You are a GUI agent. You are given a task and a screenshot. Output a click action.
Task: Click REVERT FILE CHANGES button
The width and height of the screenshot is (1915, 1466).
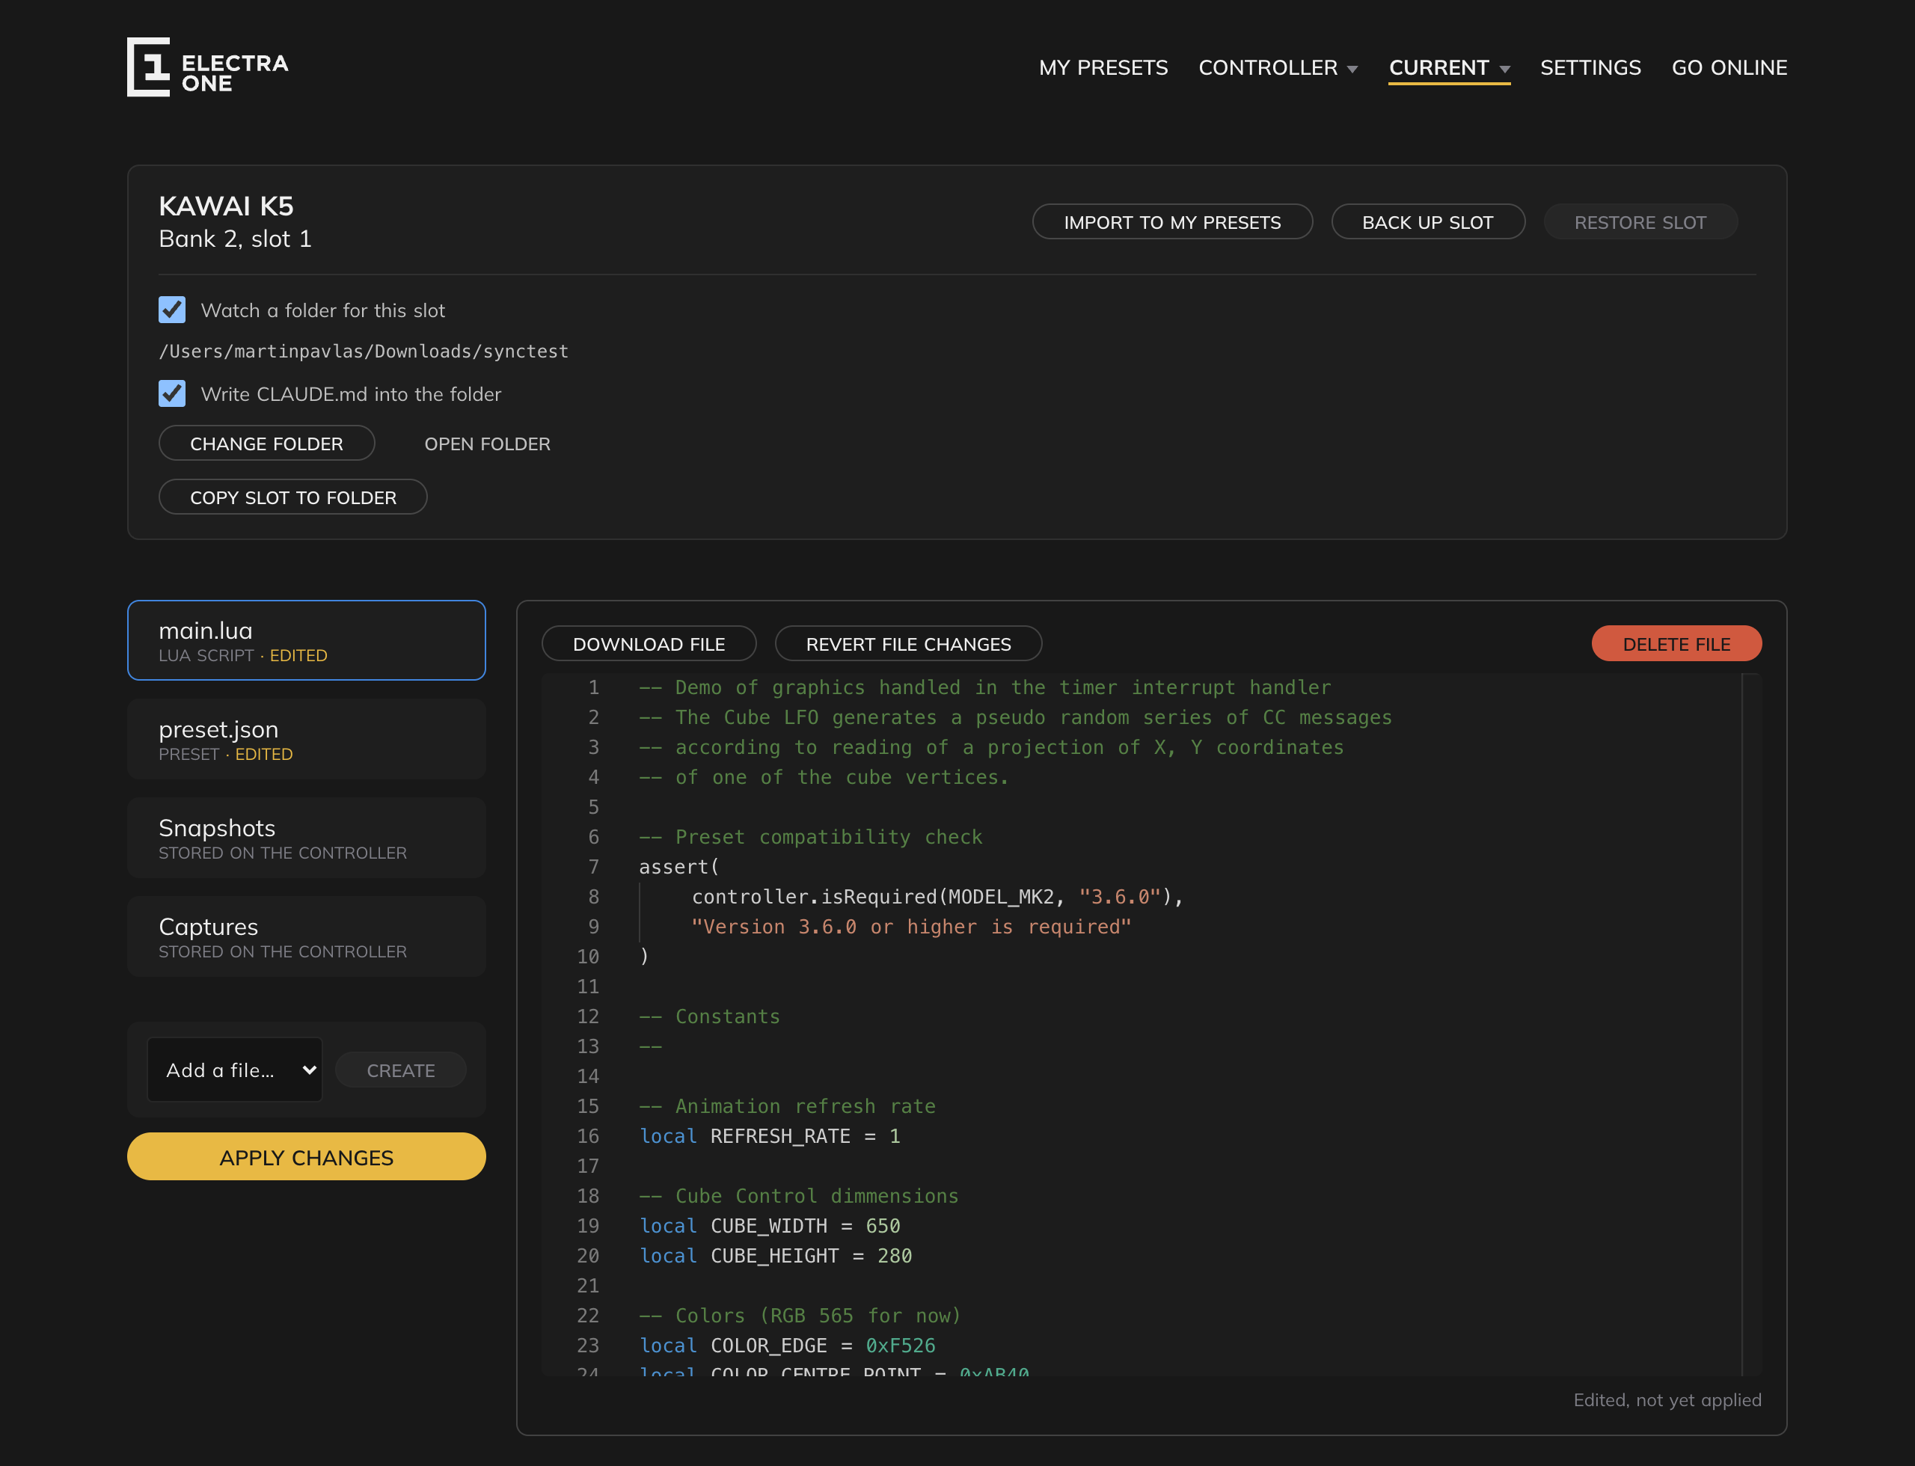pyautogui.click(x=909, y=644)
